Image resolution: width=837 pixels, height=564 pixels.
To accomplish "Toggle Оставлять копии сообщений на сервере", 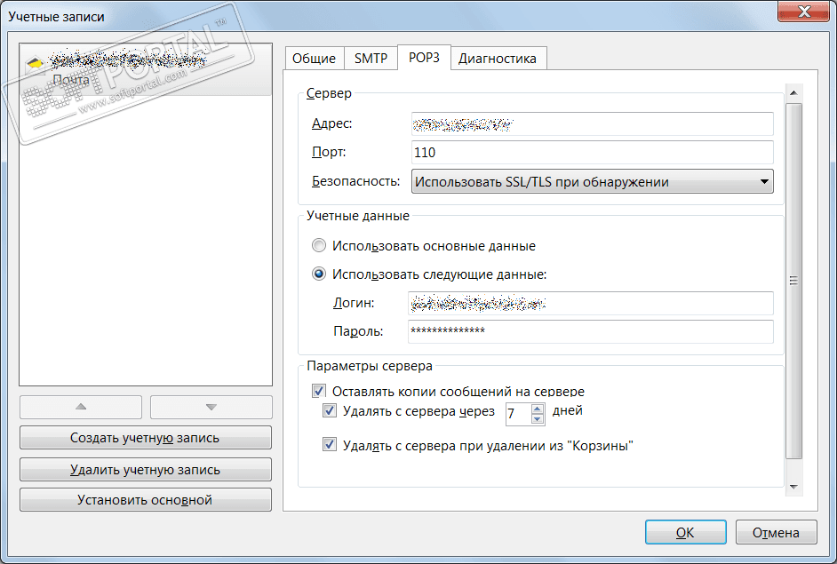I will [x=319, y=391].
